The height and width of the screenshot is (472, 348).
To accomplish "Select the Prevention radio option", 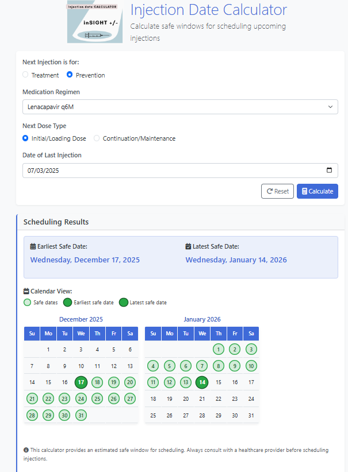I will coord(70,75).
